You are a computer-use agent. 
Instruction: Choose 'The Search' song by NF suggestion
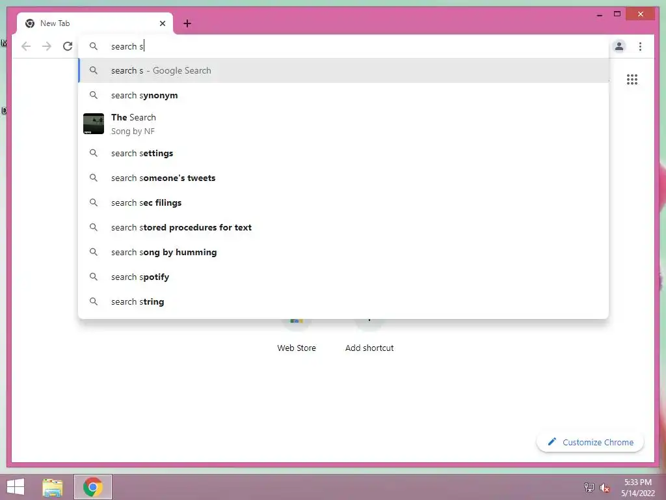343,124
